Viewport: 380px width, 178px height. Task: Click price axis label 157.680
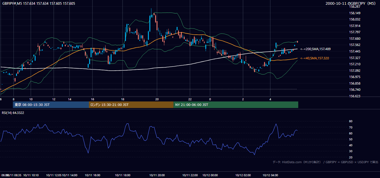coord(355,39)
